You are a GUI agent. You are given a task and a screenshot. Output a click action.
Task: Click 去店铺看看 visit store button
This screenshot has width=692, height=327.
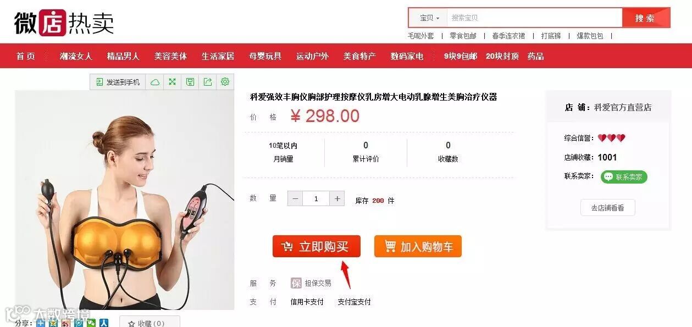(x=607, y=208)
